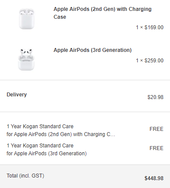Select the 1 × $259.00 price line

tap(150, 61)
